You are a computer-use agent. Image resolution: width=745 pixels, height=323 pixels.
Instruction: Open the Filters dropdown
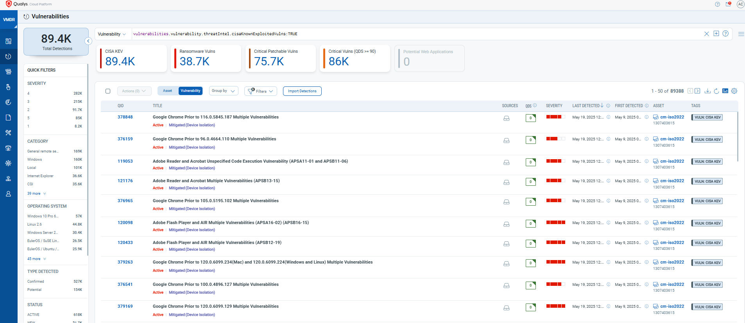261,91
